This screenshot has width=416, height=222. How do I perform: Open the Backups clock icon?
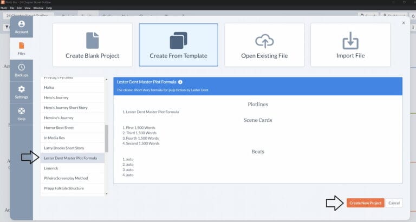click(21, 70)
